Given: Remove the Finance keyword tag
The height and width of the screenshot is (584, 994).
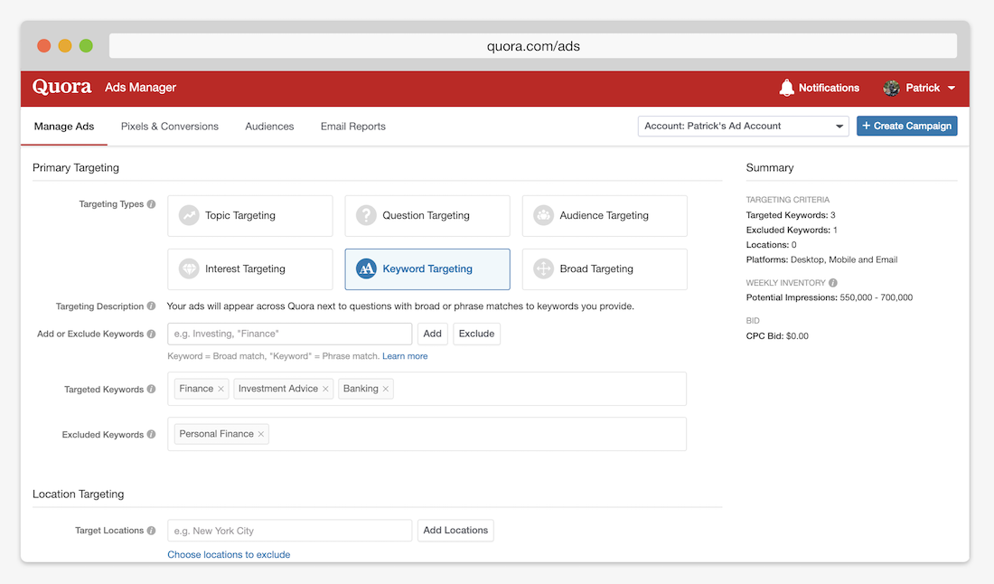Looking at the screenshot, I should click(220, 389).
